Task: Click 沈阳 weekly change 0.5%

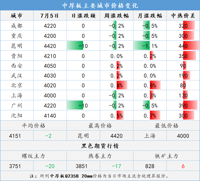Action: pos(117,116)
